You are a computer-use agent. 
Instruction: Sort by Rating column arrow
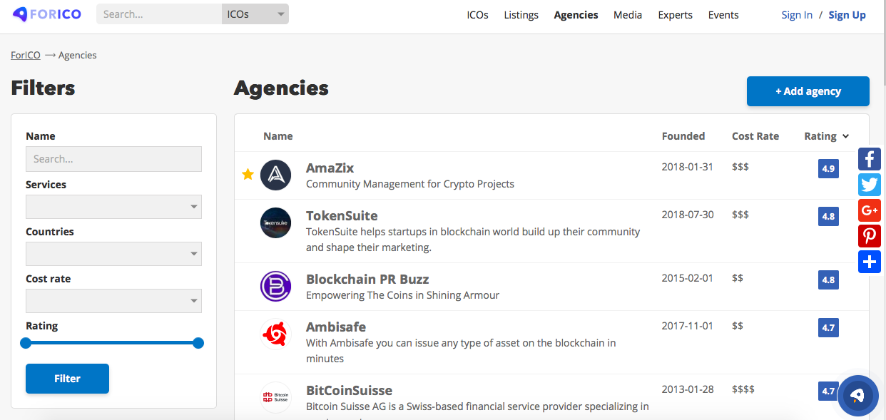846,136
